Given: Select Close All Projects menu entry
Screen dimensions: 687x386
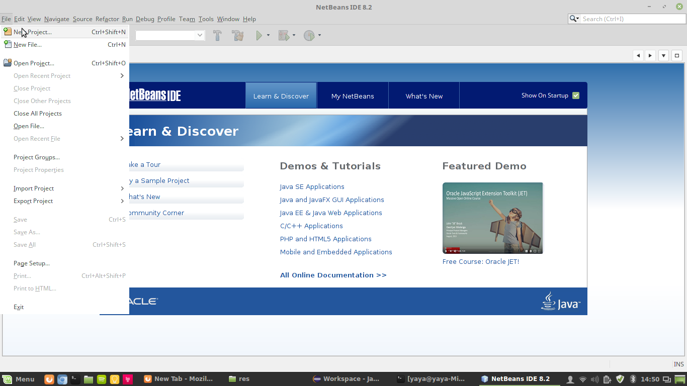Looking at the screenshot, I should point(64,114).
